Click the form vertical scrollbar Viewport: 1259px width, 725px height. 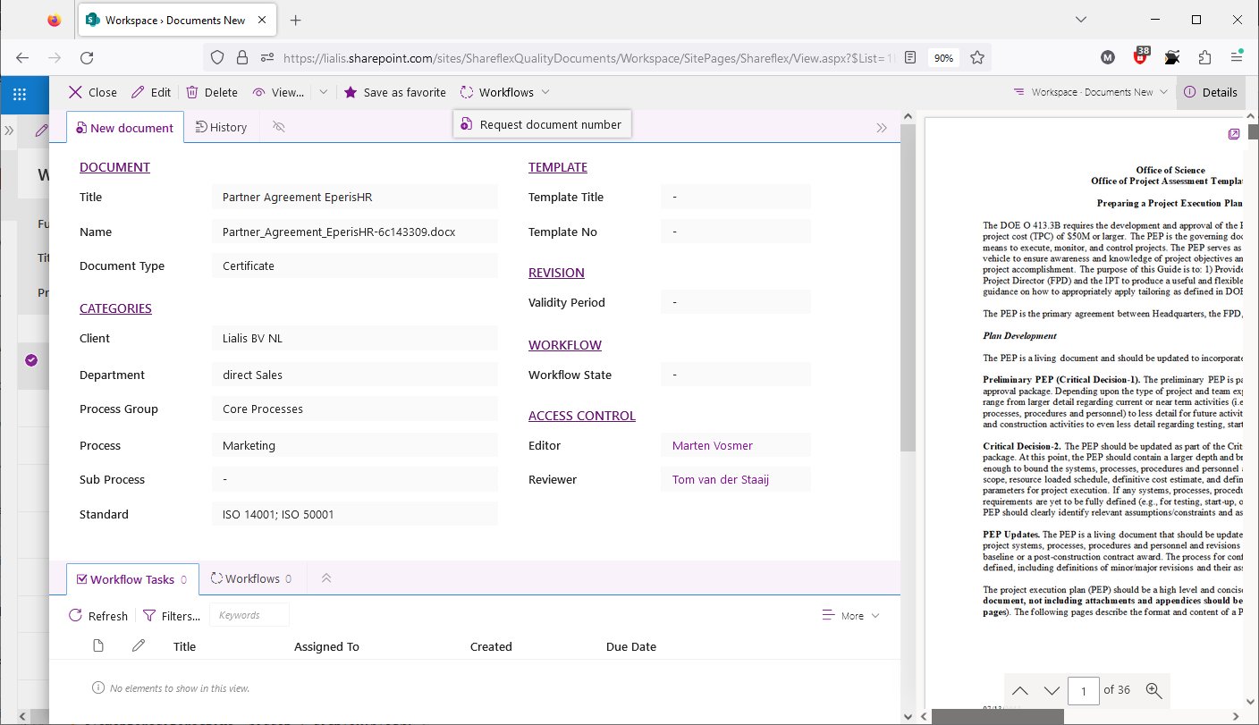click(908, 286)
